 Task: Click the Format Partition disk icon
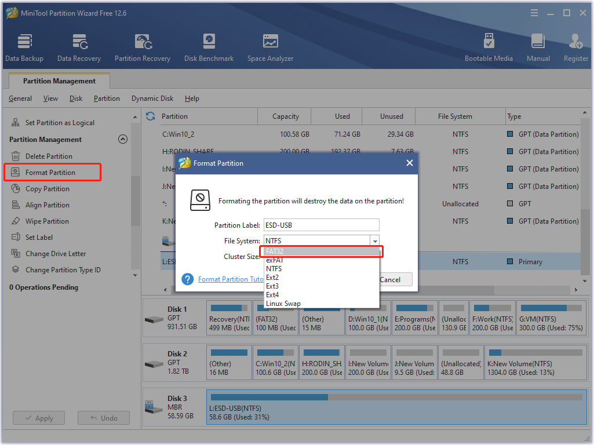pyautogui.click(x=16, y=172)
